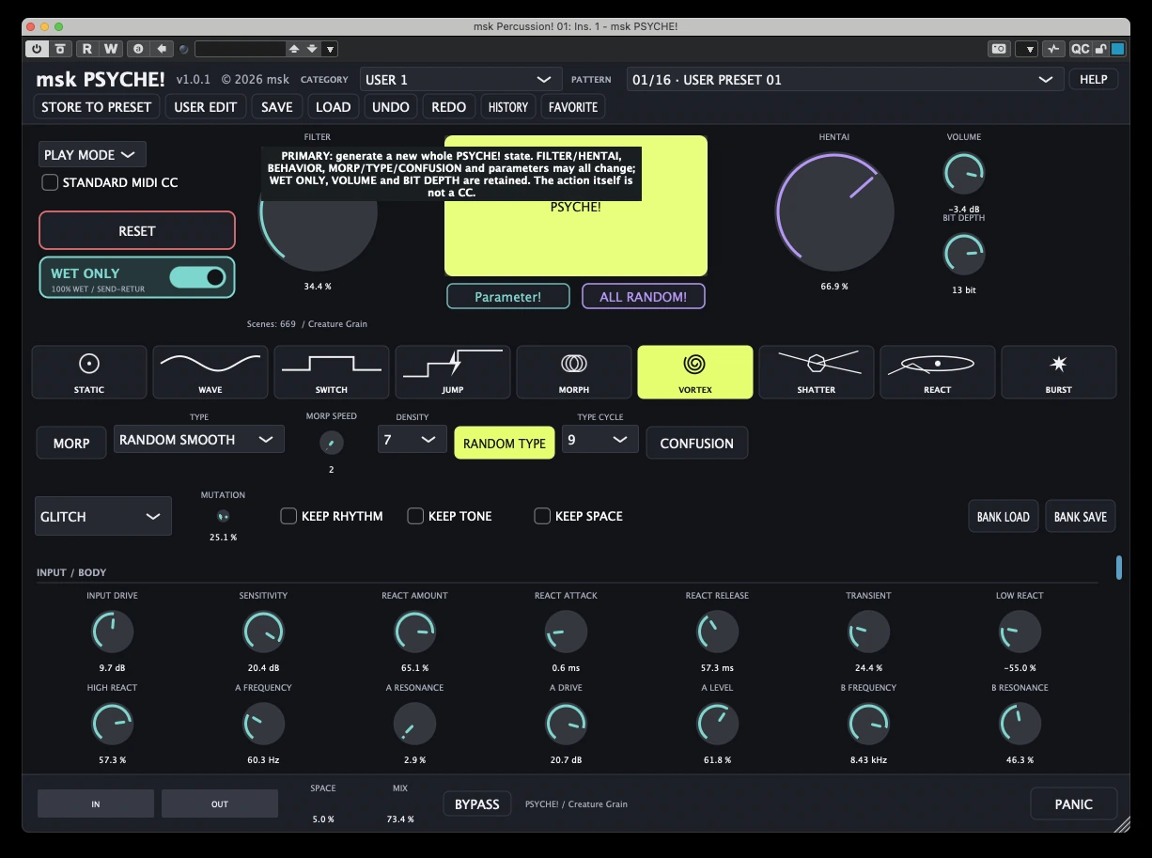Toggle the RANDOM TYPE button
The width and height of the screenshot is (1152, 858).
pos(505,444)
